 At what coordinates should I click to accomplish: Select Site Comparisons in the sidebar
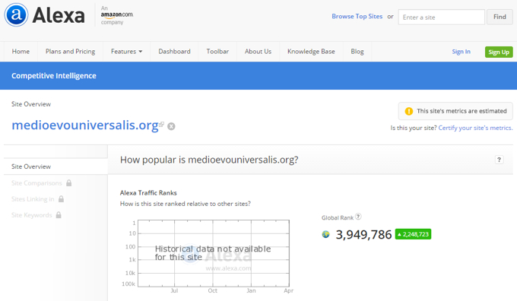click(36, 183)
